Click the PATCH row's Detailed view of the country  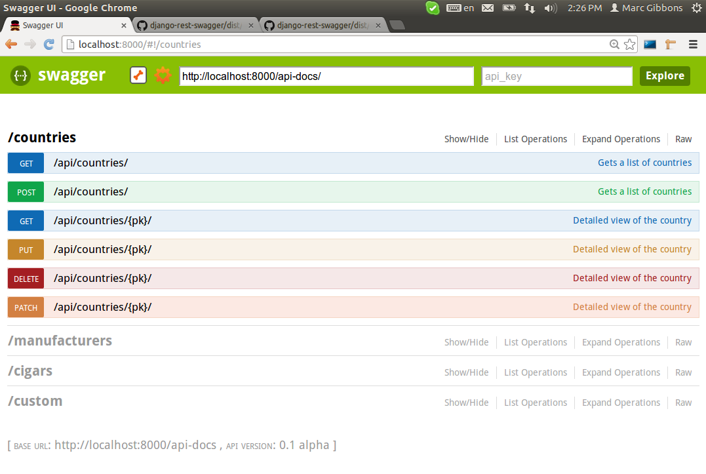click(632, 307)
